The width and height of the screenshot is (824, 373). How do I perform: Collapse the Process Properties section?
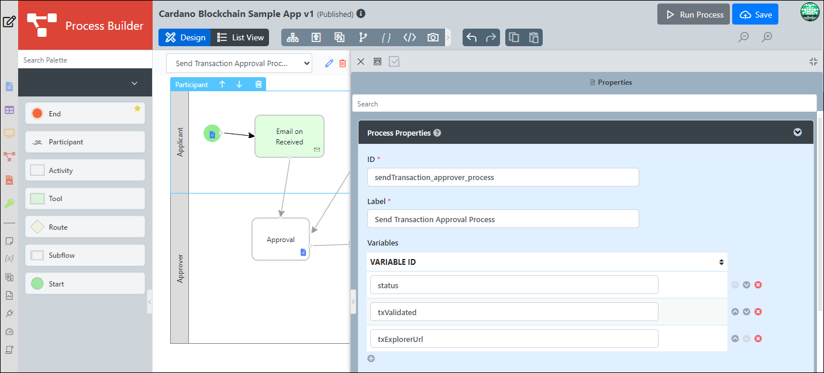[797, 133]
